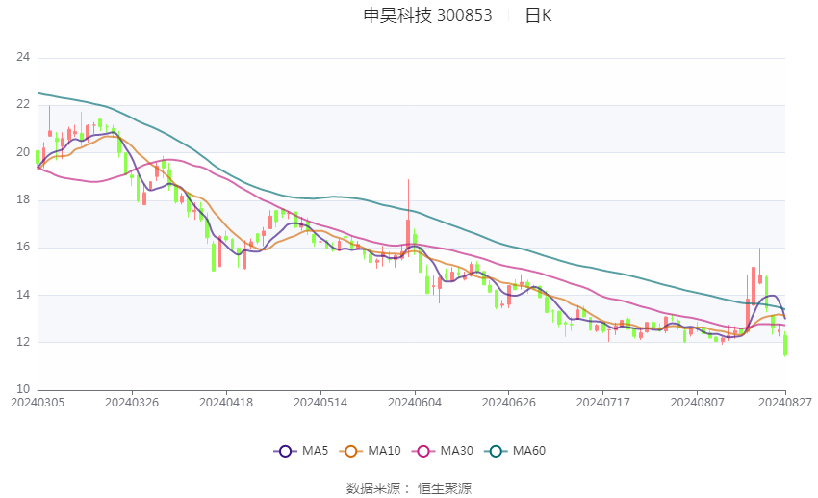The image size is (818, 498).
Task: Click the 20240305 date axis label
Action: point(38,403)
